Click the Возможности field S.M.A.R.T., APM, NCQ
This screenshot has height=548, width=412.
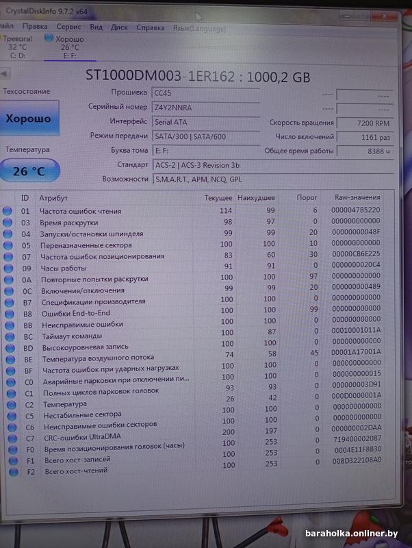pos(273,179)
